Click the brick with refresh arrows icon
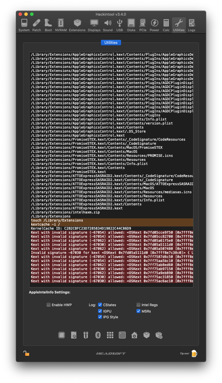 pos(159,335)
